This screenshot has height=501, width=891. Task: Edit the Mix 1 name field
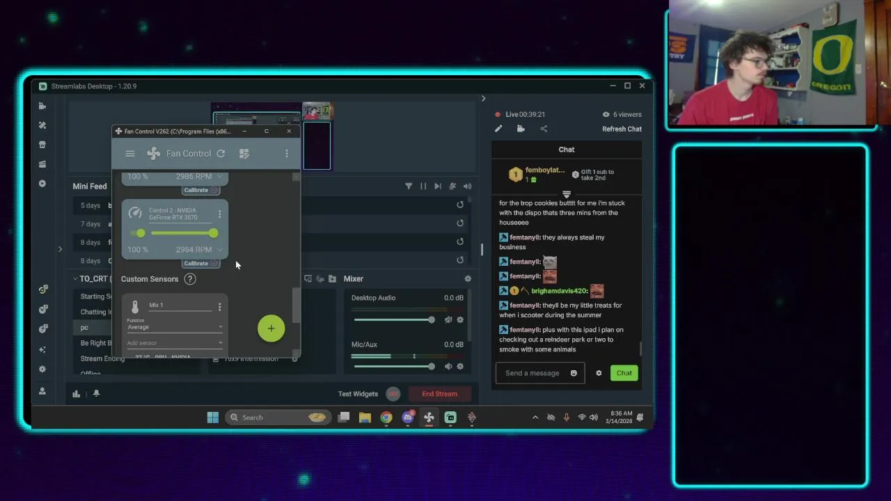(x=180, y=305)
